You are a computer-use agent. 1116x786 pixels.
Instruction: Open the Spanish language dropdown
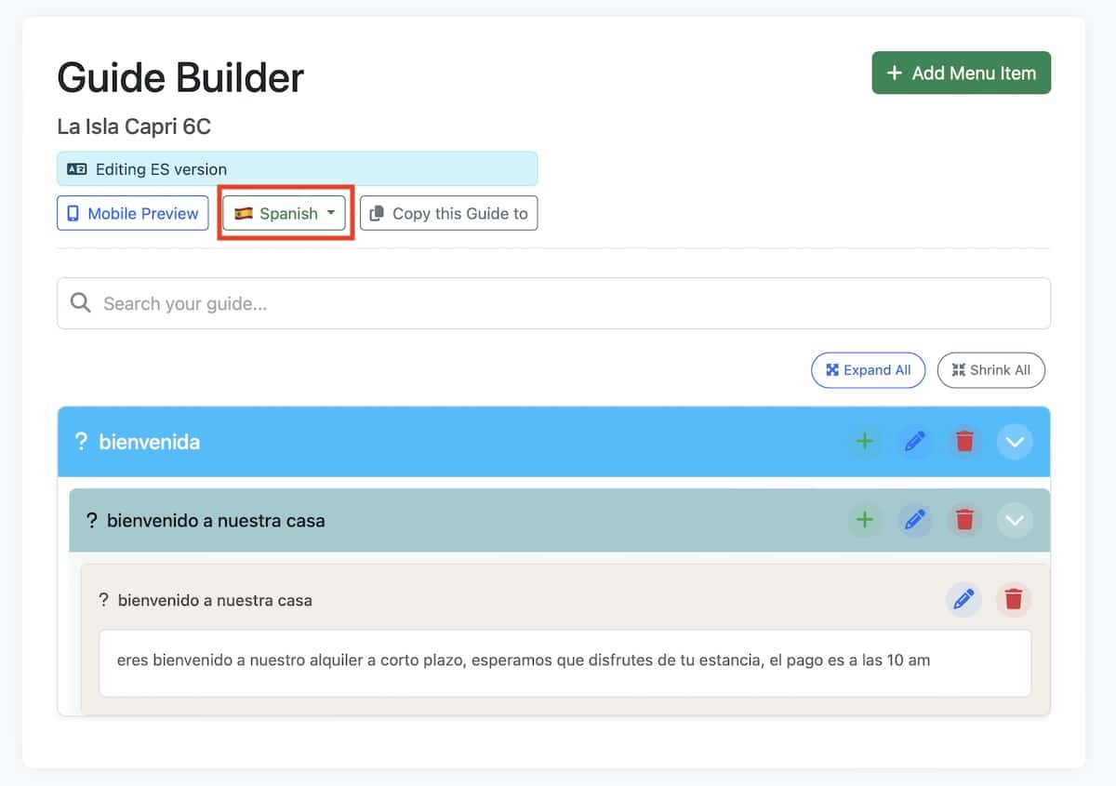(285, 213)
